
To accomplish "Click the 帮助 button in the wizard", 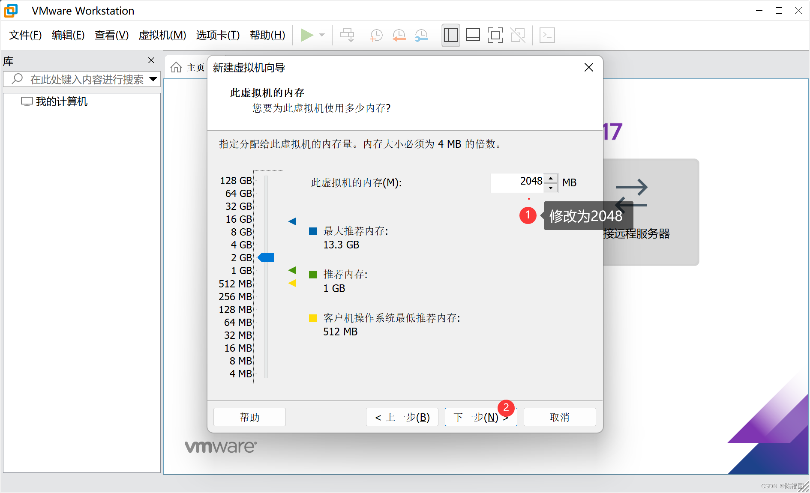I will tap(249, 417).
